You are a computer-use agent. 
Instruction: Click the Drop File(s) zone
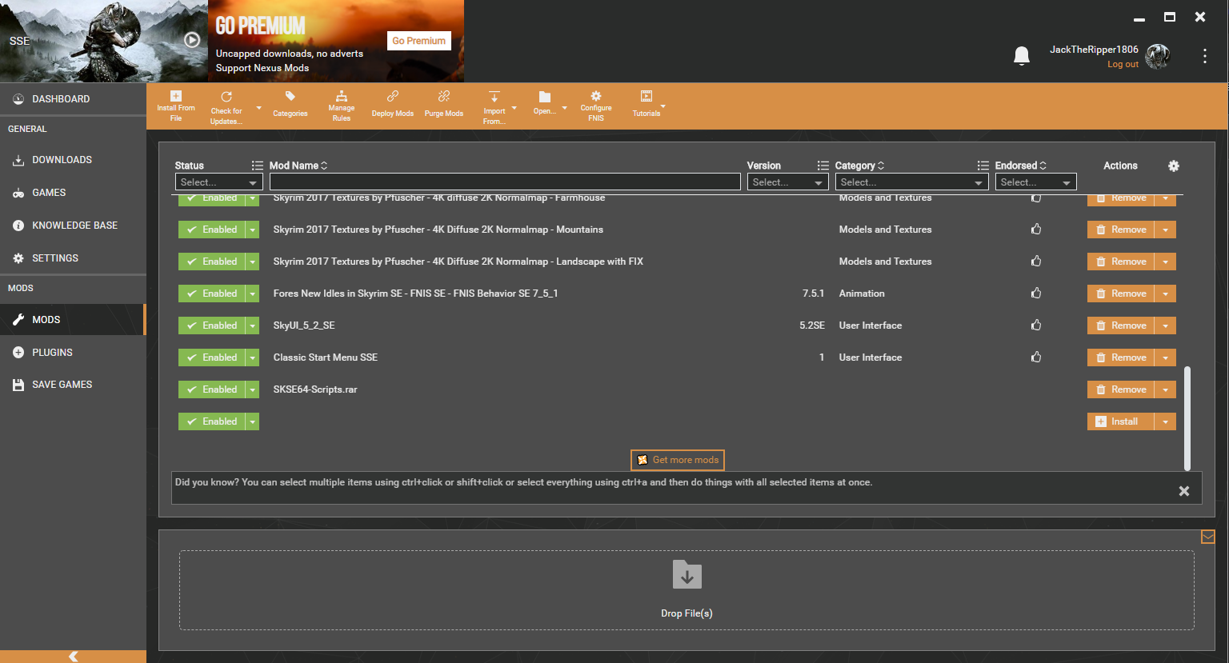[687, 590]
